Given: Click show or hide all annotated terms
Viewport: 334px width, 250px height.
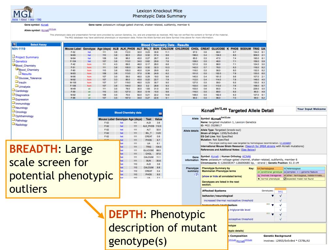Looking at the screenshot, I should [222, 176].
